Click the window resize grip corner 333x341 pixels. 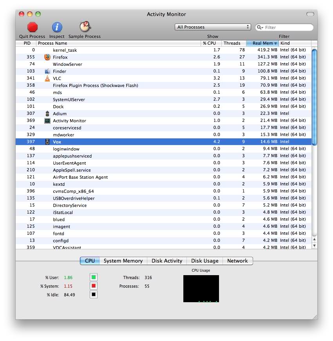coord(315,317)
